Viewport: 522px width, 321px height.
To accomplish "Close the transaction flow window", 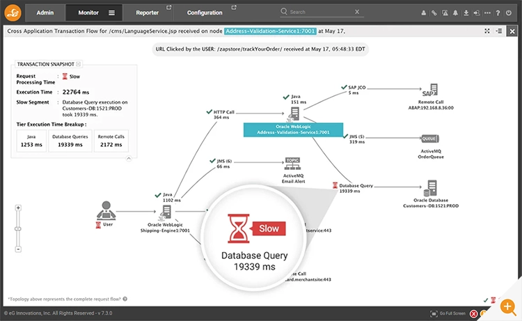I will [512, 31].
